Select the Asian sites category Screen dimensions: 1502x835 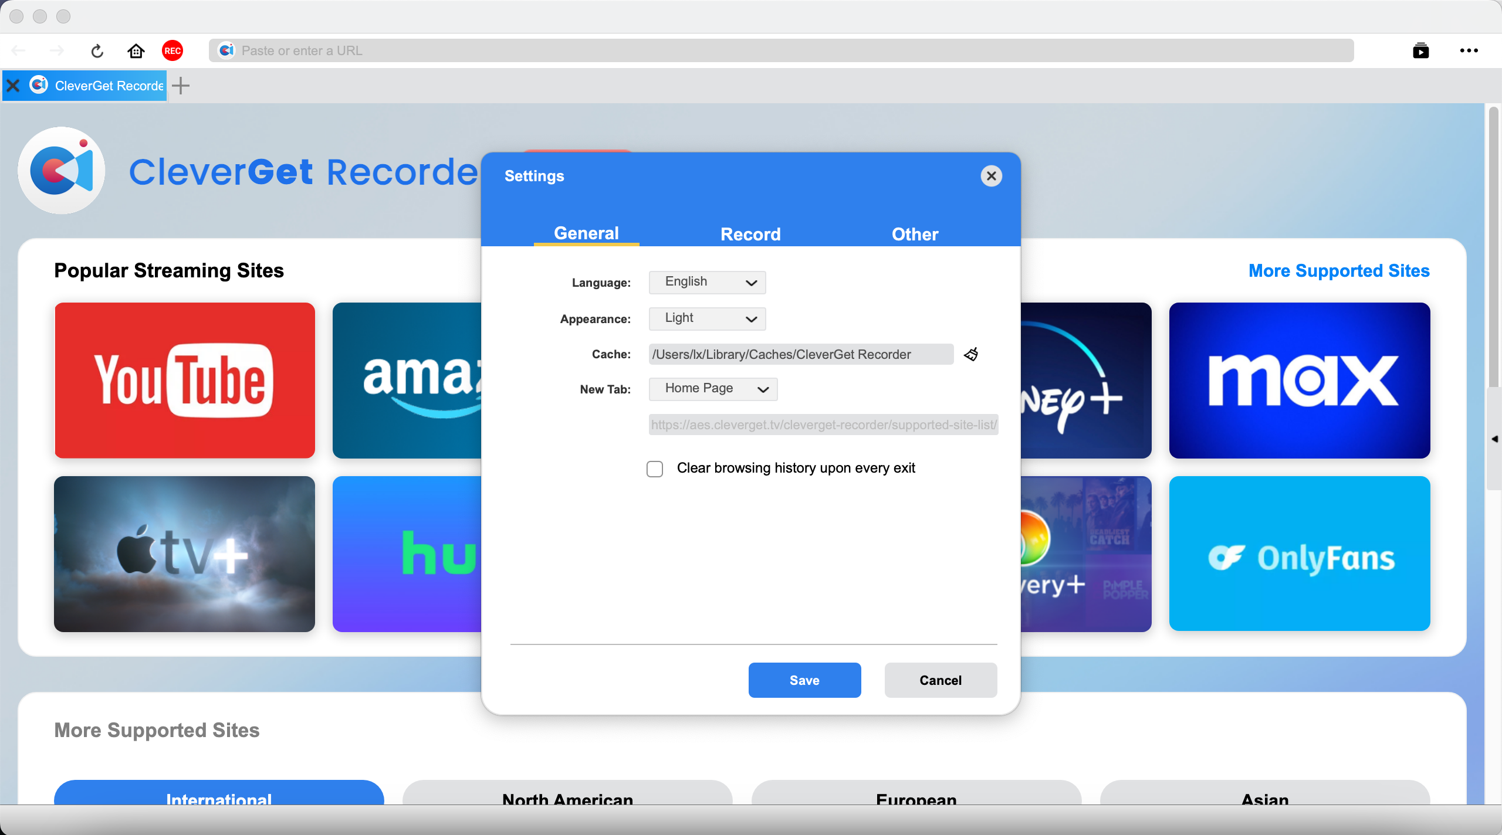1265,793
